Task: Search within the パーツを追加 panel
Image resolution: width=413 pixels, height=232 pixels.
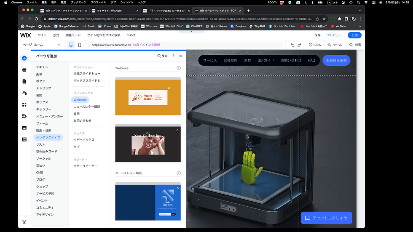Action: coord(162,56)
